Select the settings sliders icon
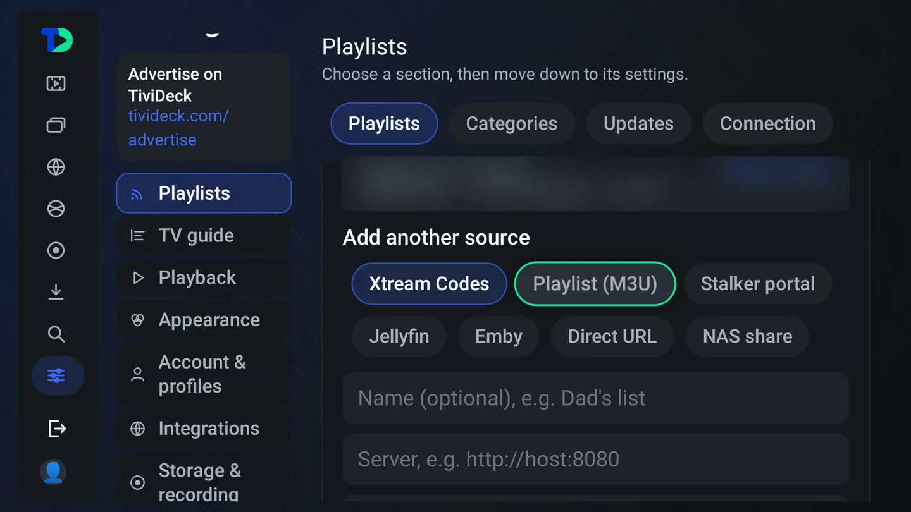Image resolution: width=911 pixels, height=512 pixels. click(58, 376)
